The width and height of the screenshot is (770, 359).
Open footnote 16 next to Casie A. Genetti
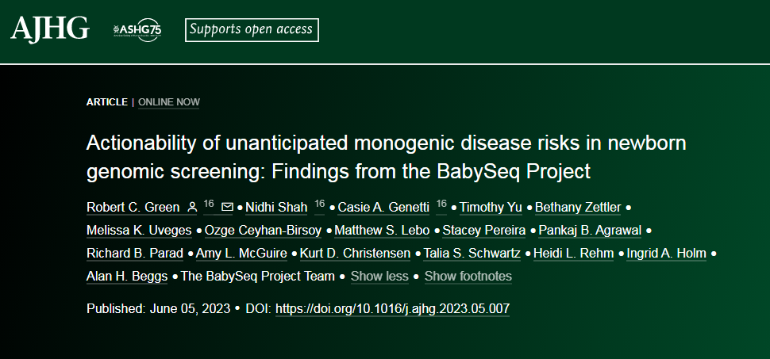[441, 204]
